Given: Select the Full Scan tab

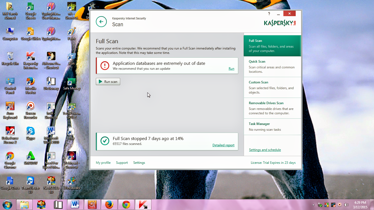Looking at the screenshot, I should 272,46.
